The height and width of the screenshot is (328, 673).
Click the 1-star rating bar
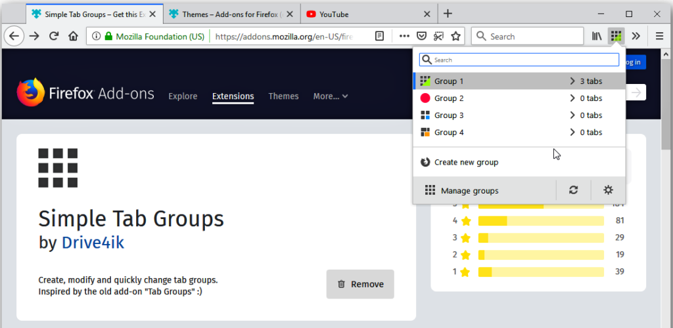coord(541,272)
